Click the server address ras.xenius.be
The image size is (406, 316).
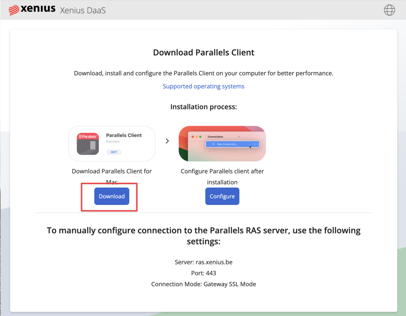pos(214,262)
